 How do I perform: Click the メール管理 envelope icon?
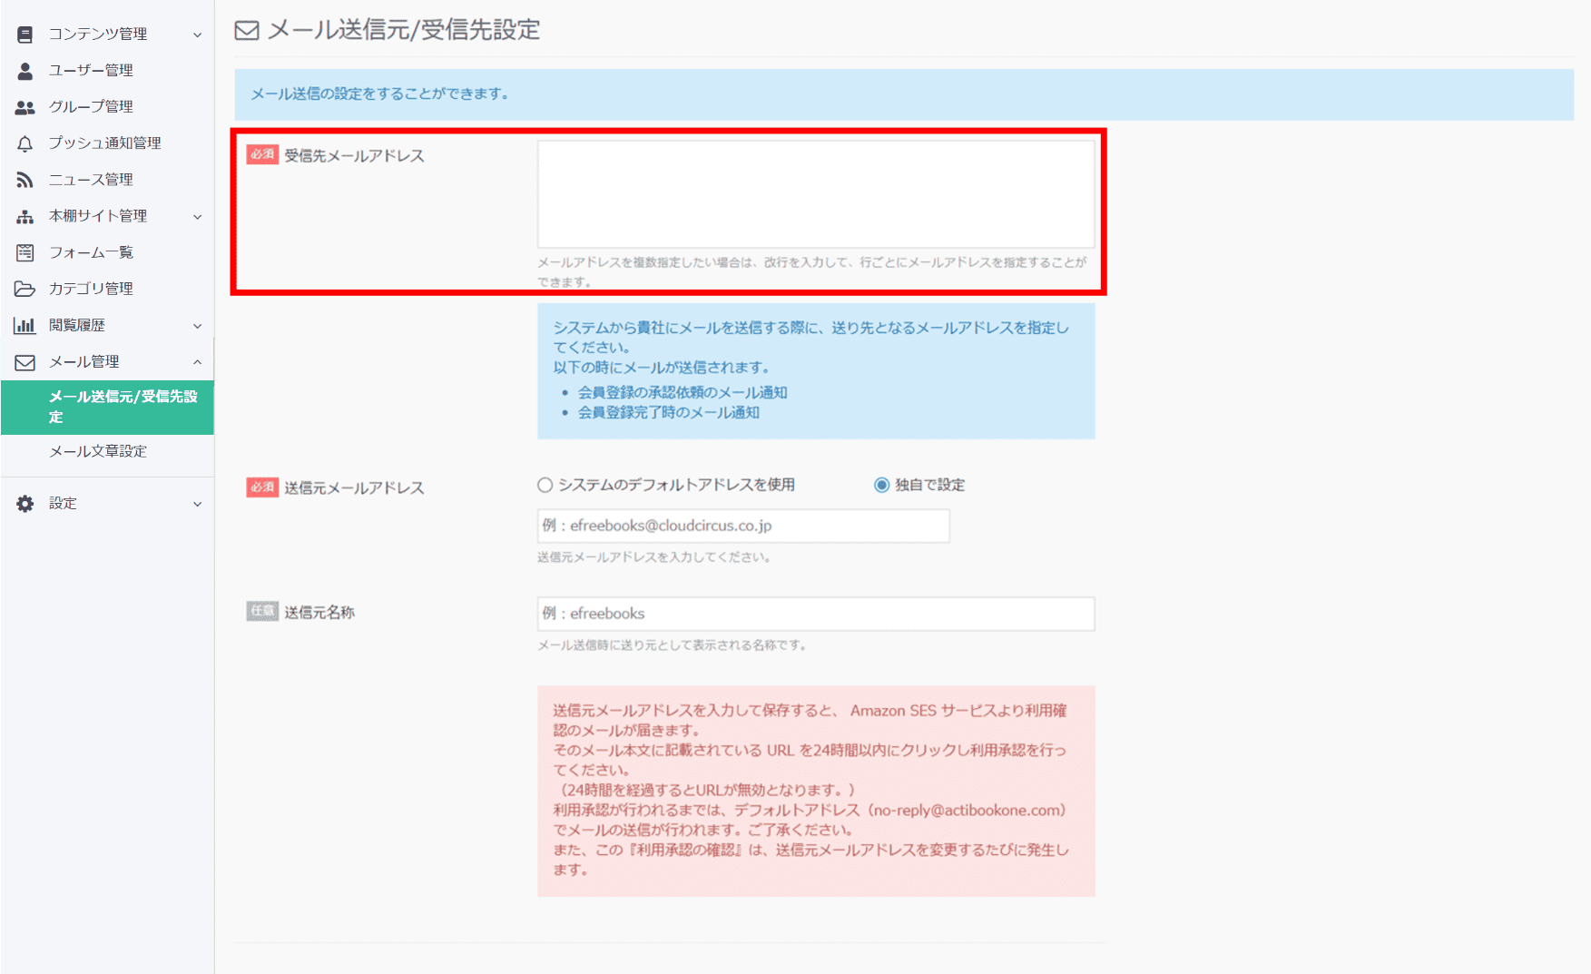[x=23, y=361]
